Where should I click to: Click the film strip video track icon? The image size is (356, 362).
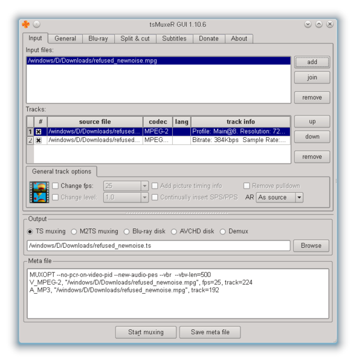click(39, 192)
